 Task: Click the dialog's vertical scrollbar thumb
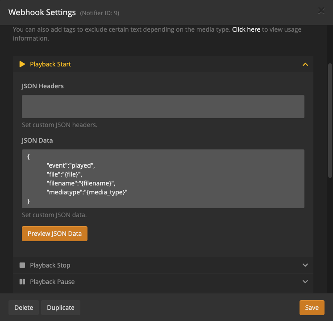330,120
